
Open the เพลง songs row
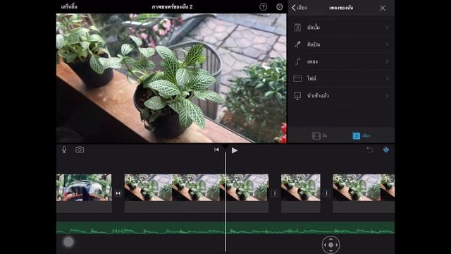point(341,61)
